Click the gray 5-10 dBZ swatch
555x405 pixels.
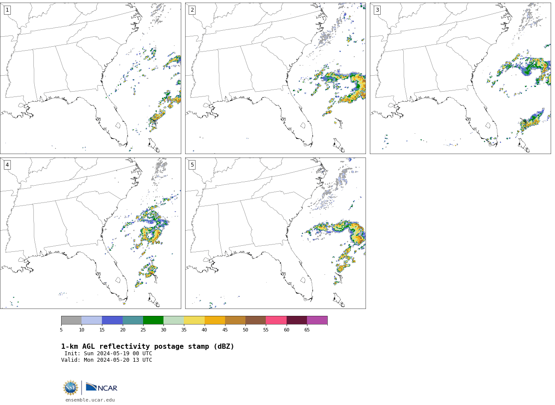(x=71, y=320)
